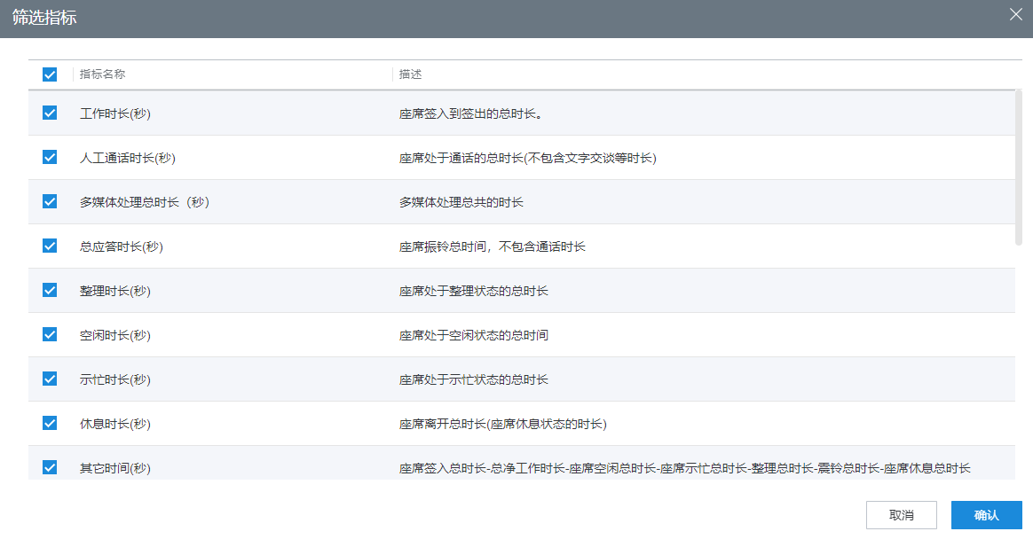Uncheck the 整理时长(秒) checkbox
The width and height of the screenshot is (1033, 547).
[x=50, y=290]
